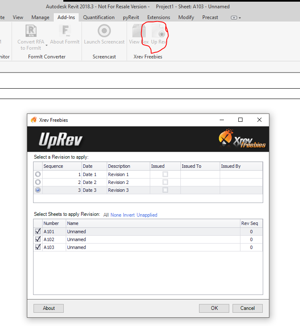
Task: Toggle Issued checkbox for Revision 2
Action: tap(165, 182)
